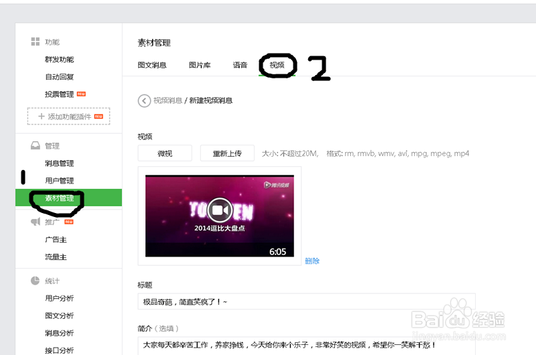
Task: Open 消息分析 under 统计
Action: 60,333
